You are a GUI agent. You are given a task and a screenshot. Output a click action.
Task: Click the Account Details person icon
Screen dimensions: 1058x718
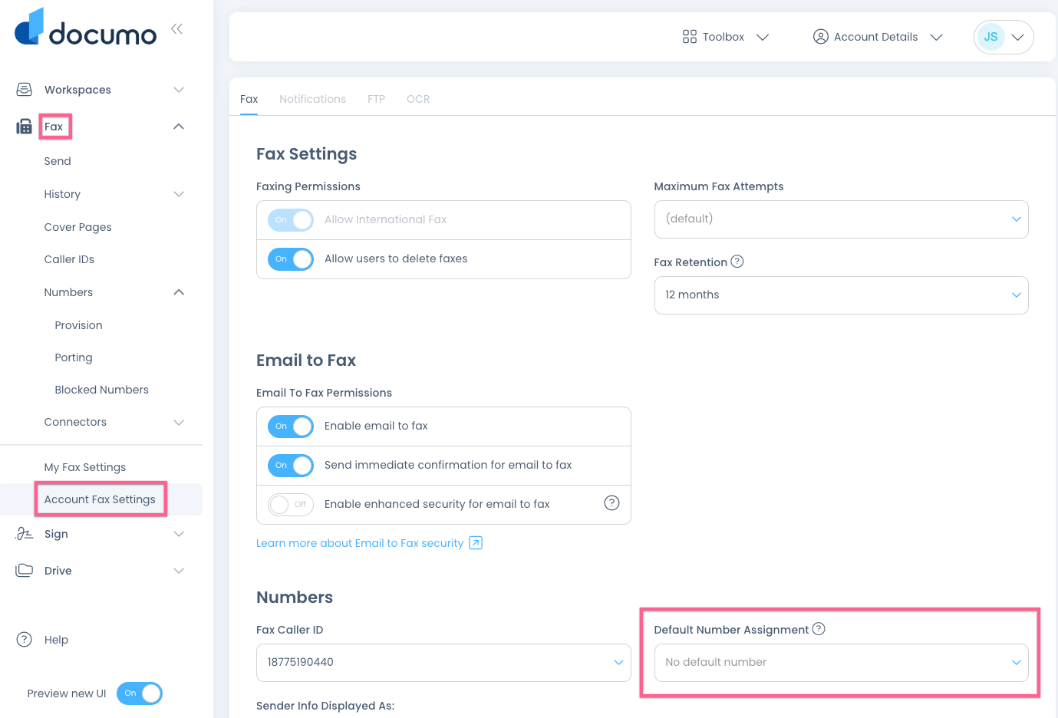click(x=820, y=36)
